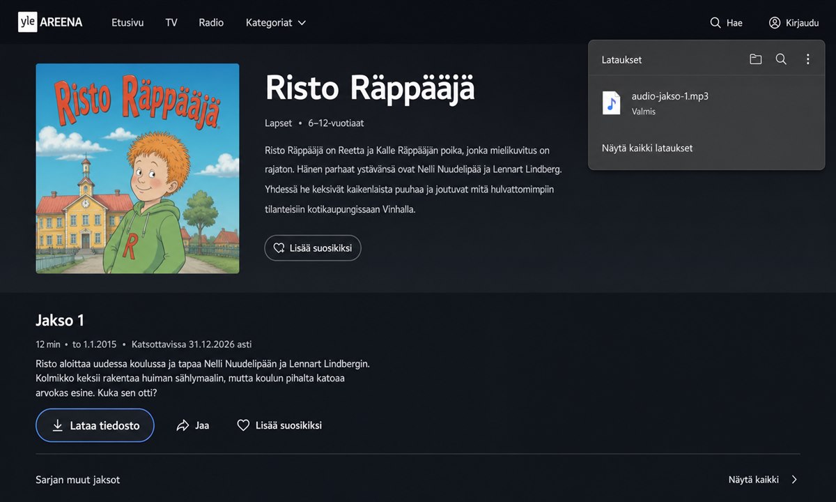Search downloads with magnifier icon in Lataukset
Screen dimensions: 836x502
[781, 59]
